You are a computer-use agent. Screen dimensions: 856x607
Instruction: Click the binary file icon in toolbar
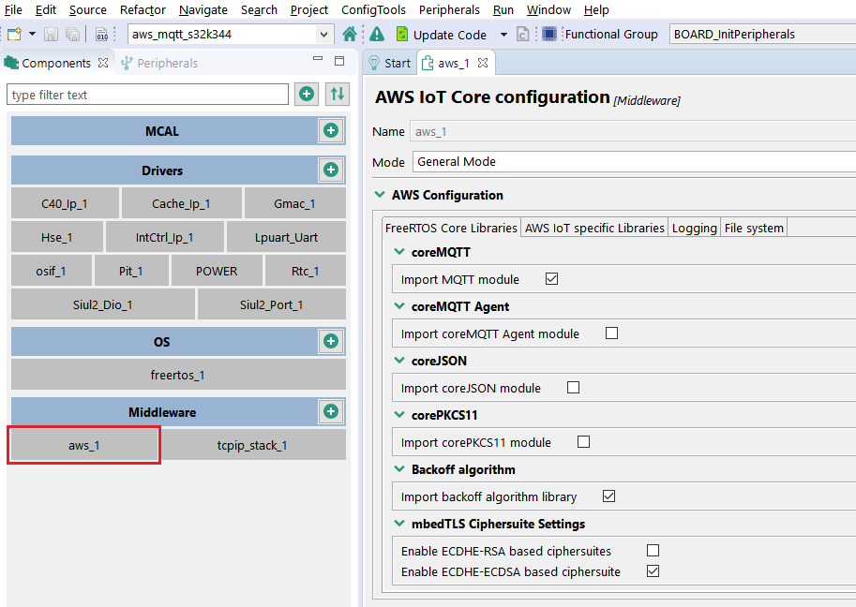pyautogui.click(x=101, y=35)
